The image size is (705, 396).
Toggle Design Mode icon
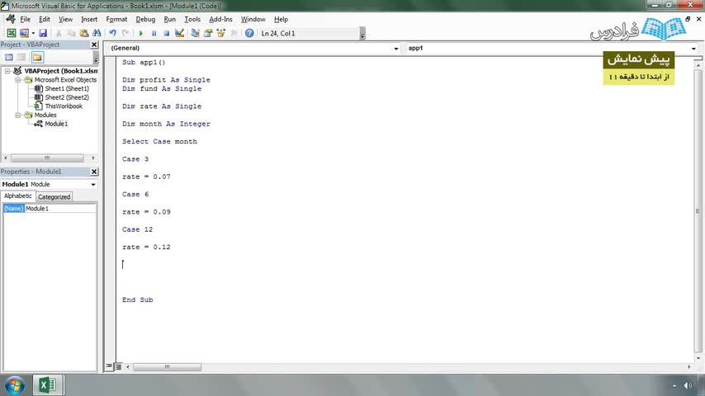(179, 33)
